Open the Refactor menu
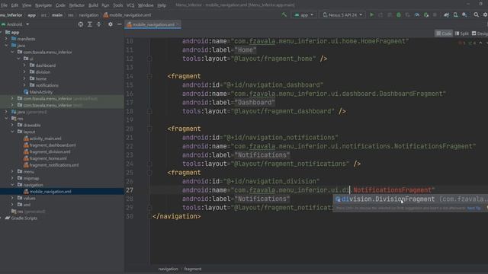The height and width of the screenshot is (274, 488). pos(77,5)
